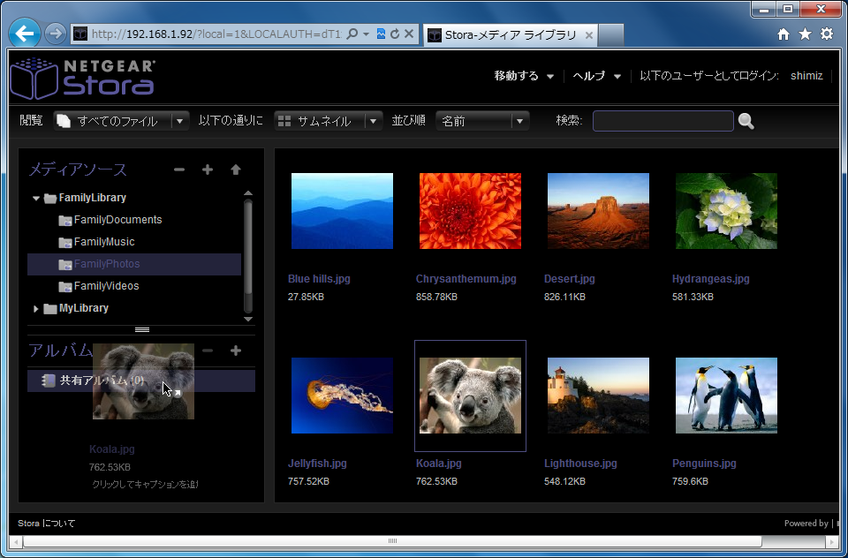Viewport: 848px width, 558px height.
Task: Click the album section plus icon
Action: [236, 351]
